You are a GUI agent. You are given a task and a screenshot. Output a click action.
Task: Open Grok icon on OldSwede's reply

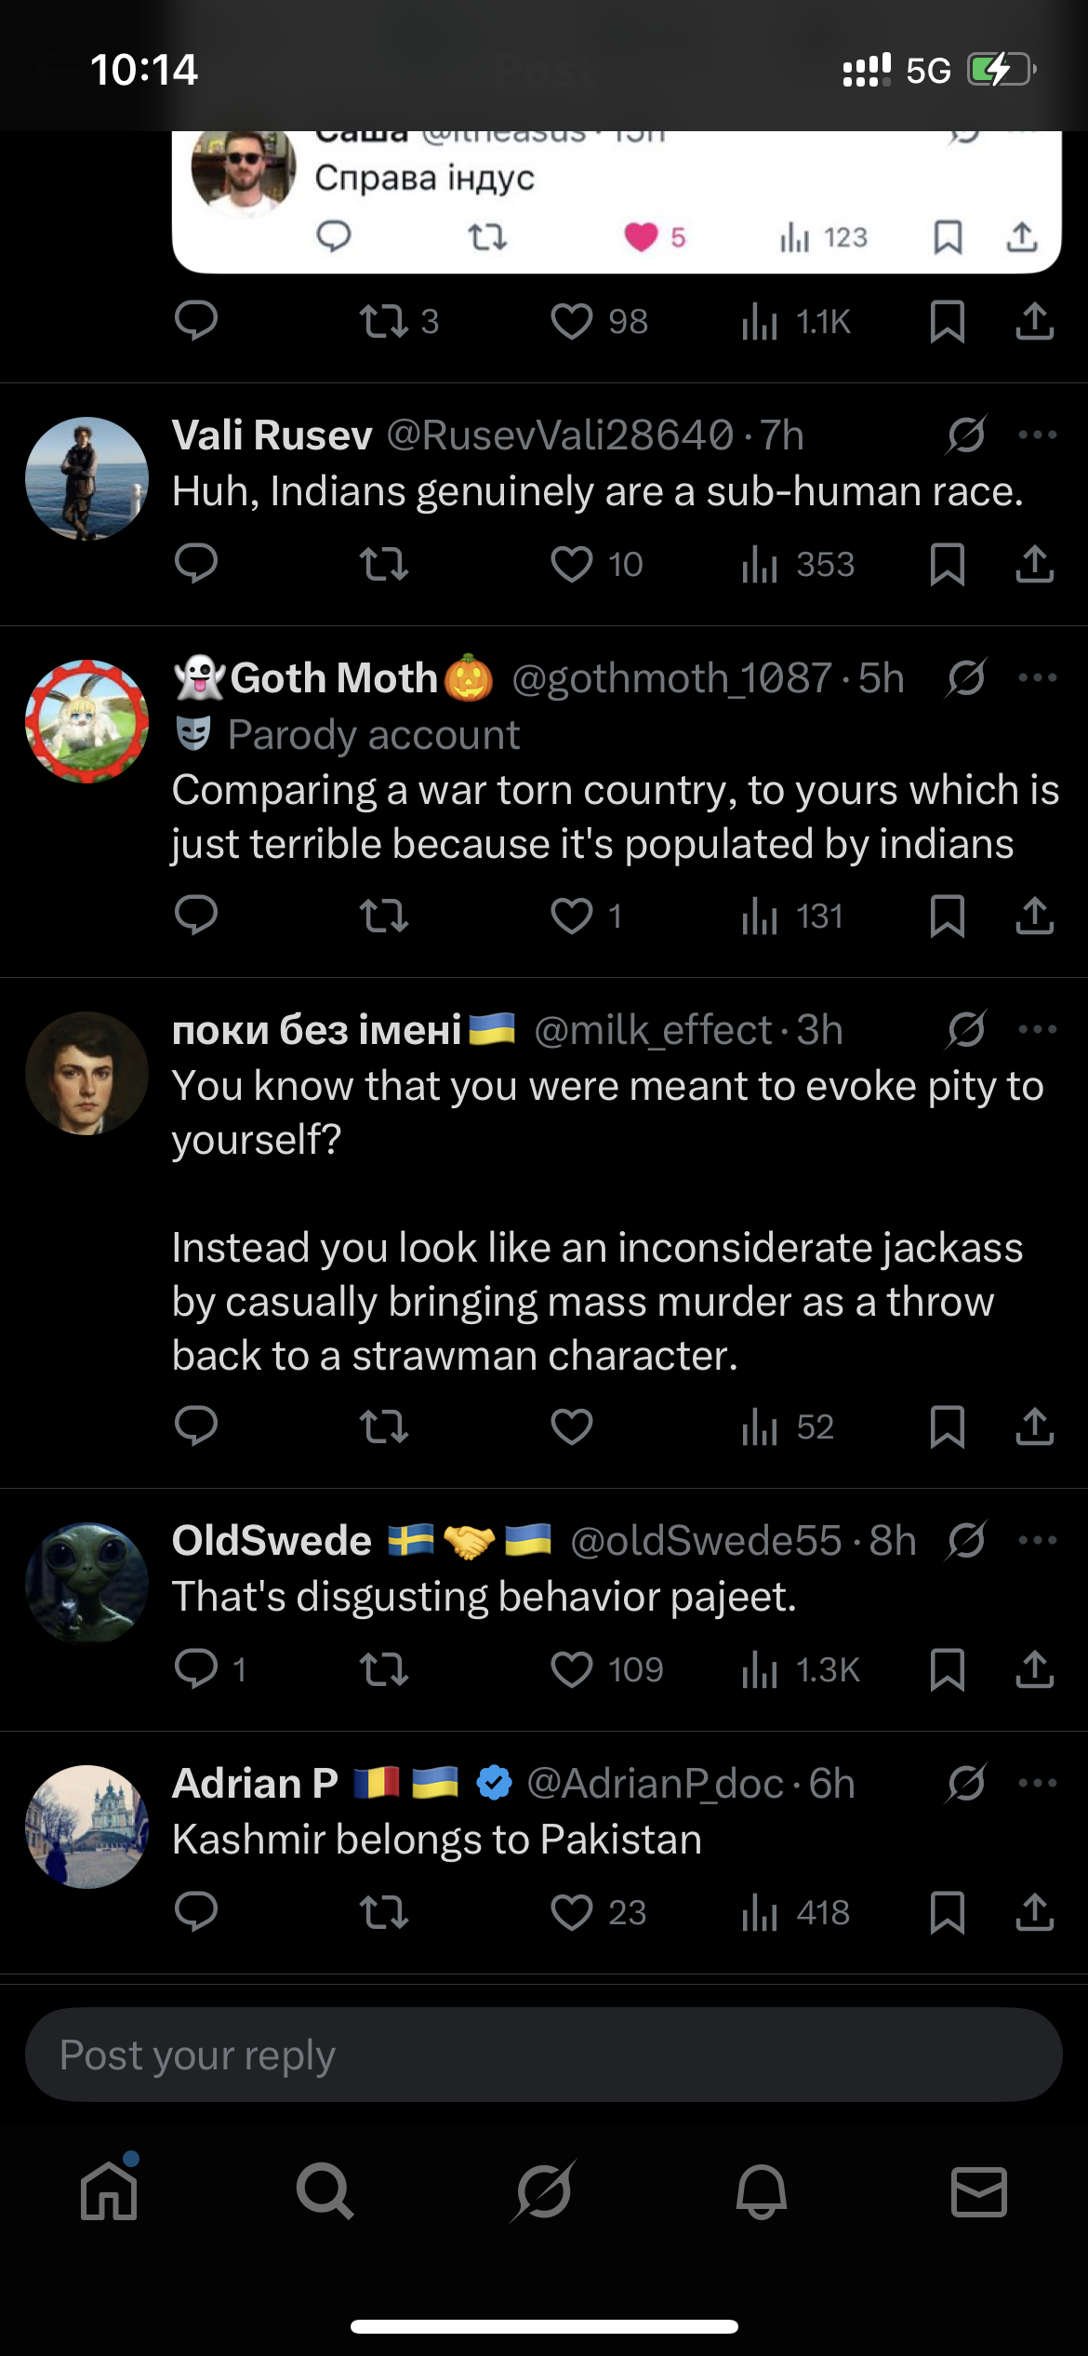[x=966, y=1541]
